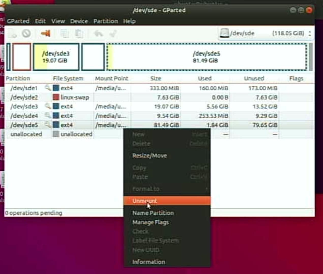
Task: Click the ext4 color square for /dev/sde1
Action: pyautogui.click(x=56, y=88)
